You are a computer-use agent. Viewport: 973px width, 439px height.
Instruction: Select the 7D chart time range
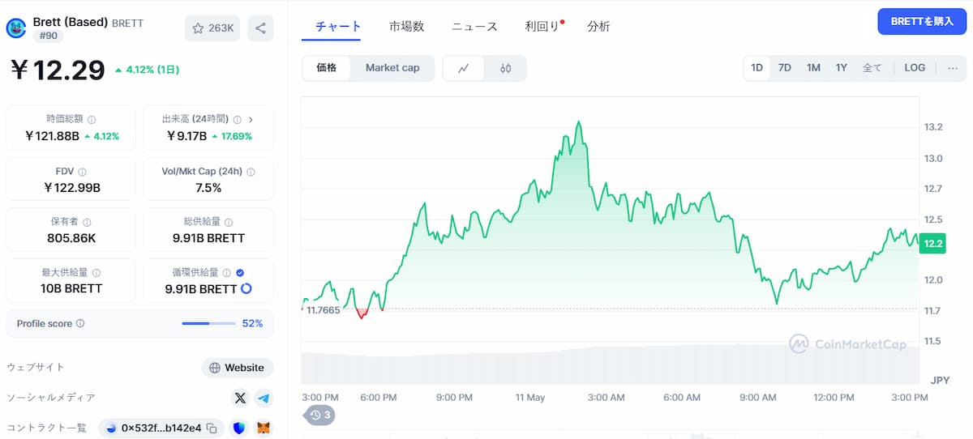(784, 68)
